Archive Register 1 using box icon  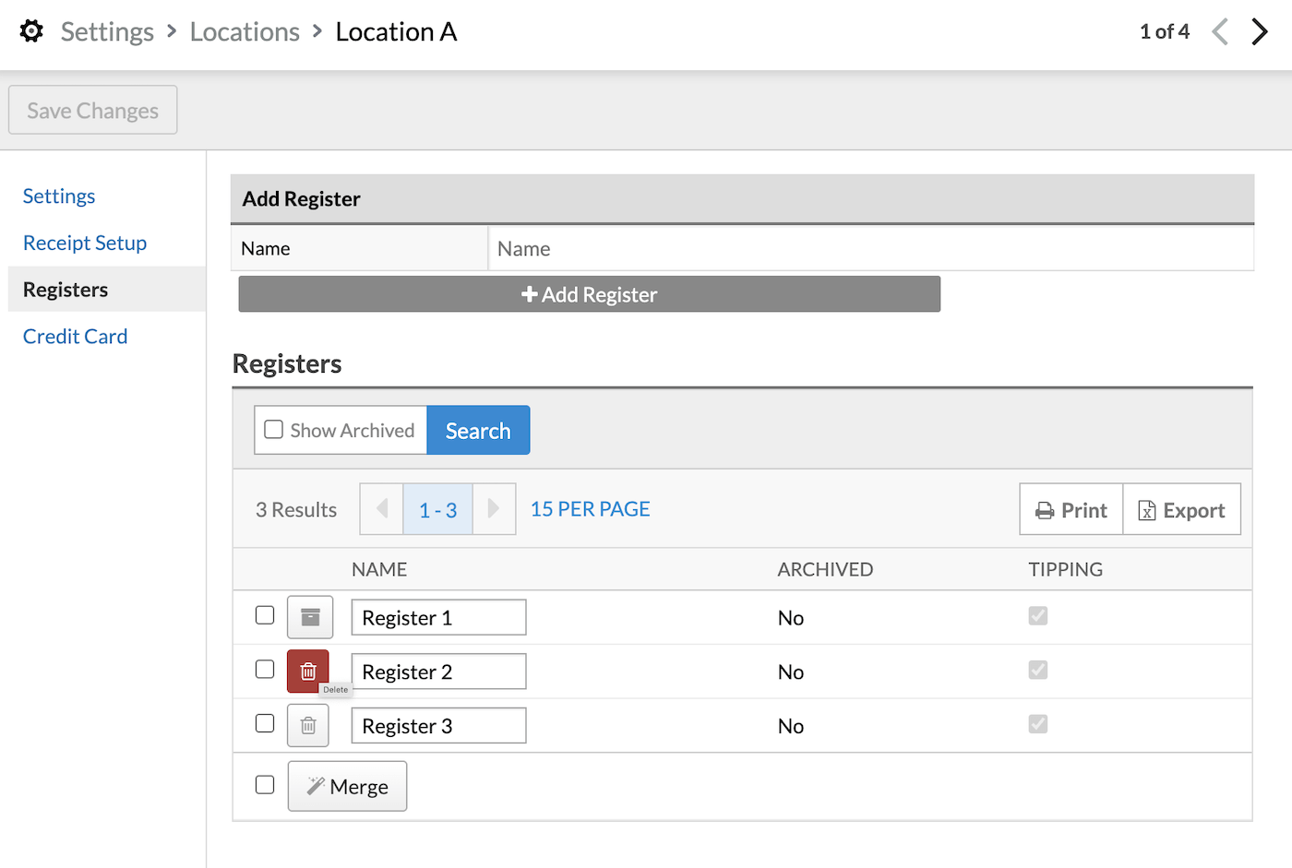click(309, 617)
